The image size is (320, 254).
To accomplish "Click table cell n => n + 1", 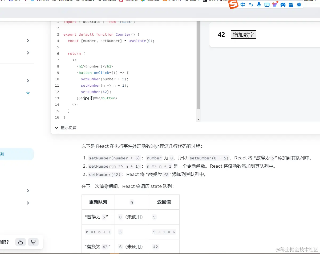I will click(x=98, y=232).
